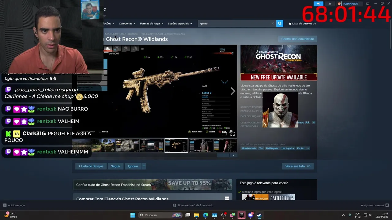Screen dimensions: 392x220
Task: Go to next screenshot with right arrow
Action: 233,91
